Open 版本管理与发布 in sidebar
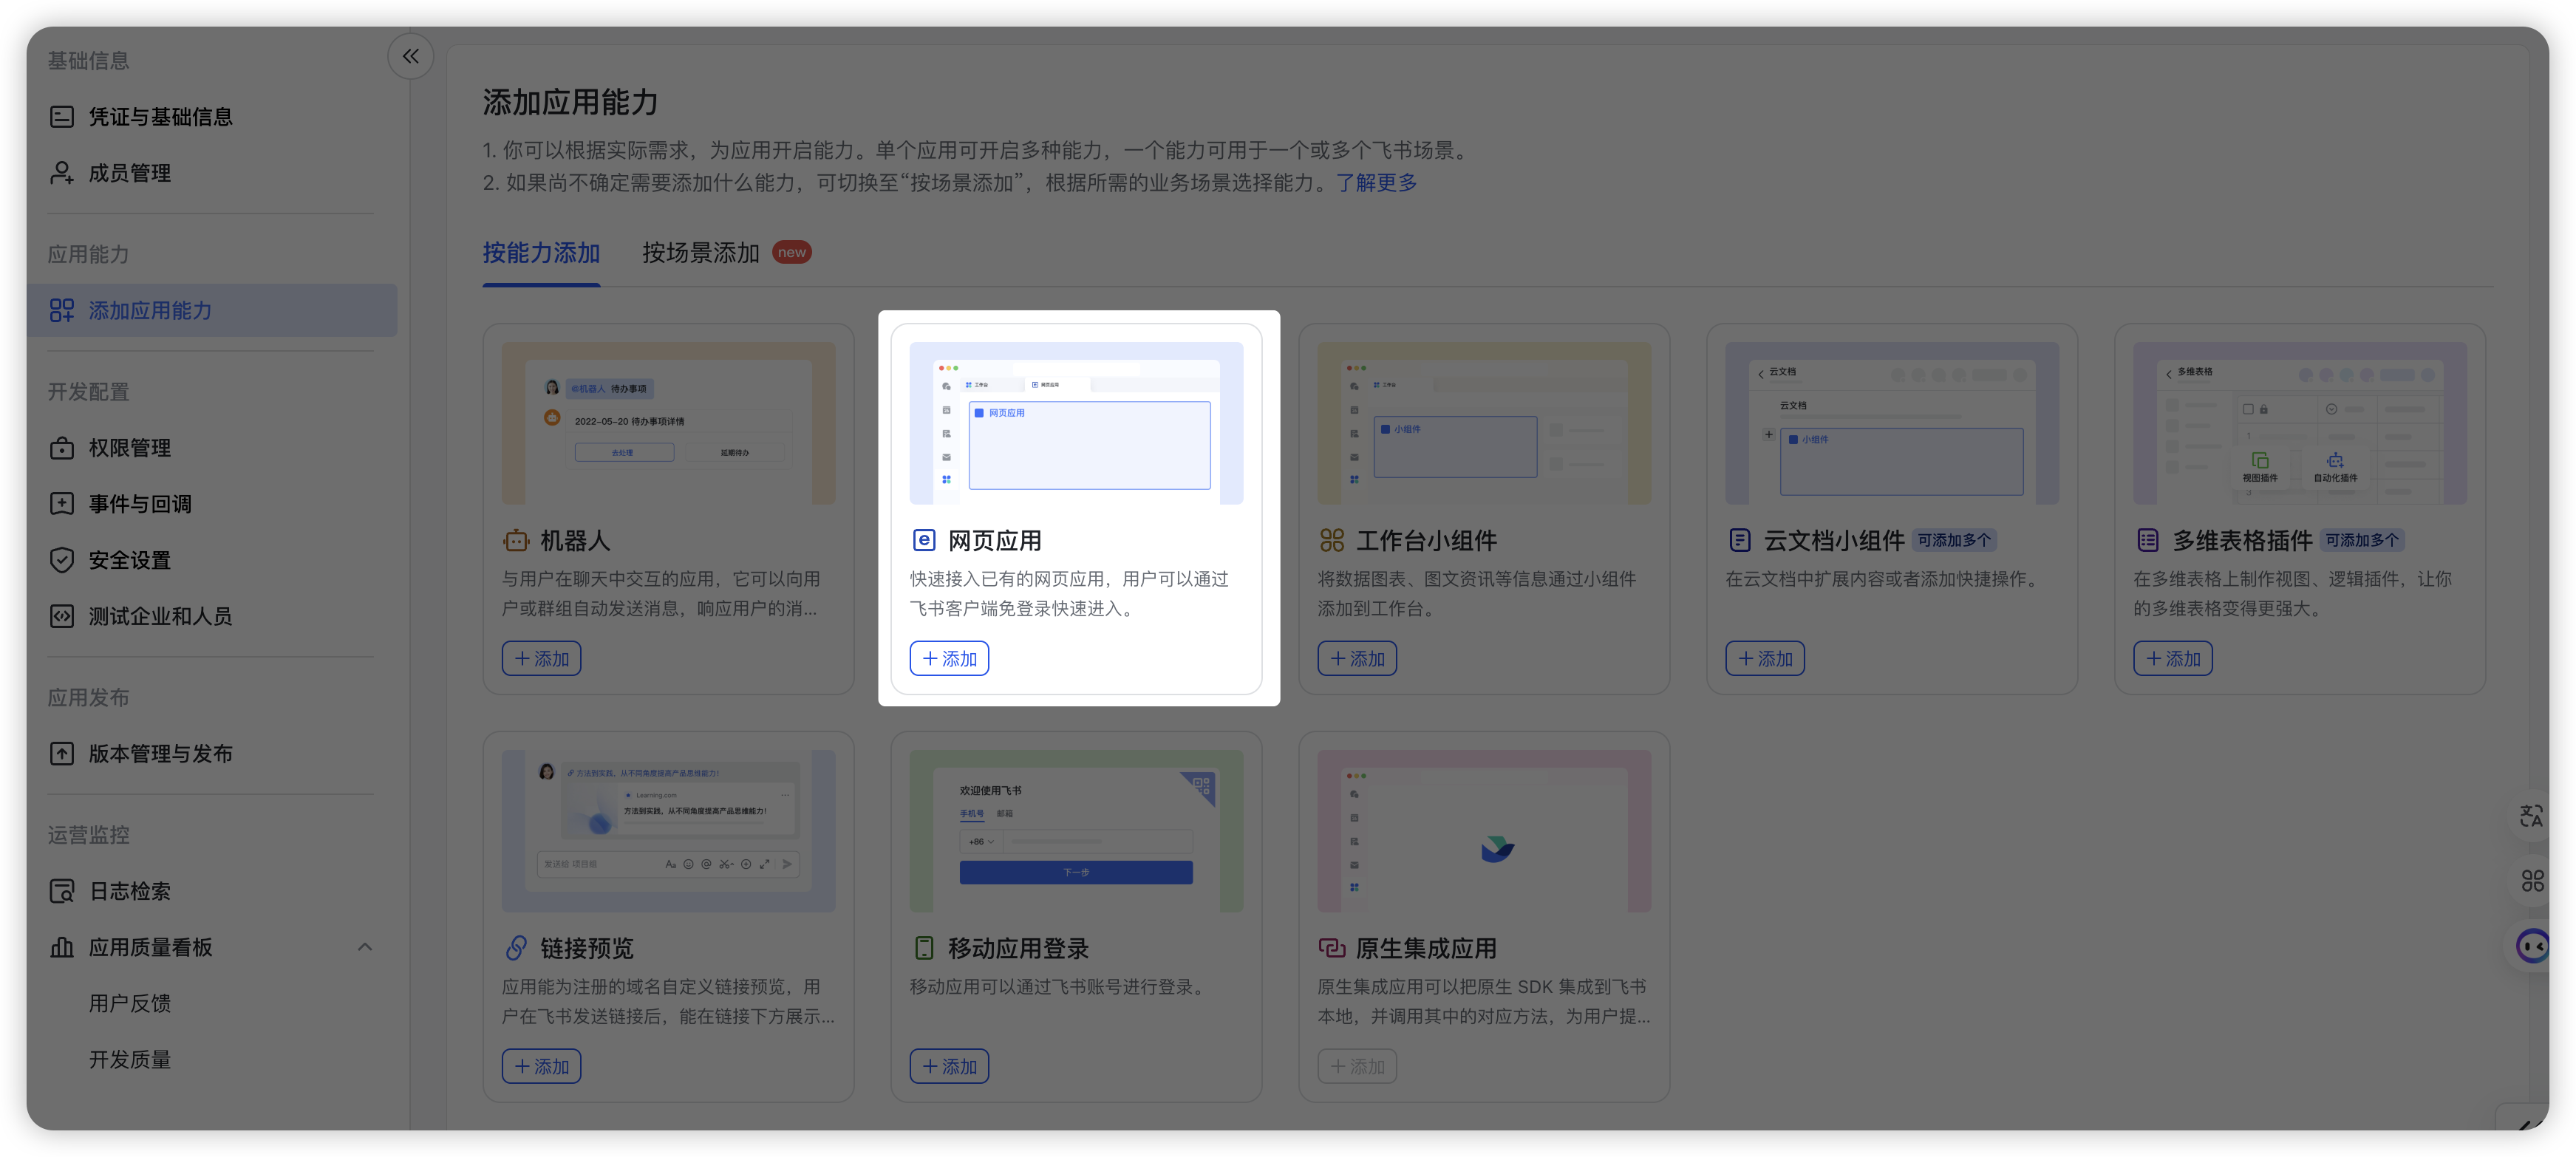 (x=160, y=754)
